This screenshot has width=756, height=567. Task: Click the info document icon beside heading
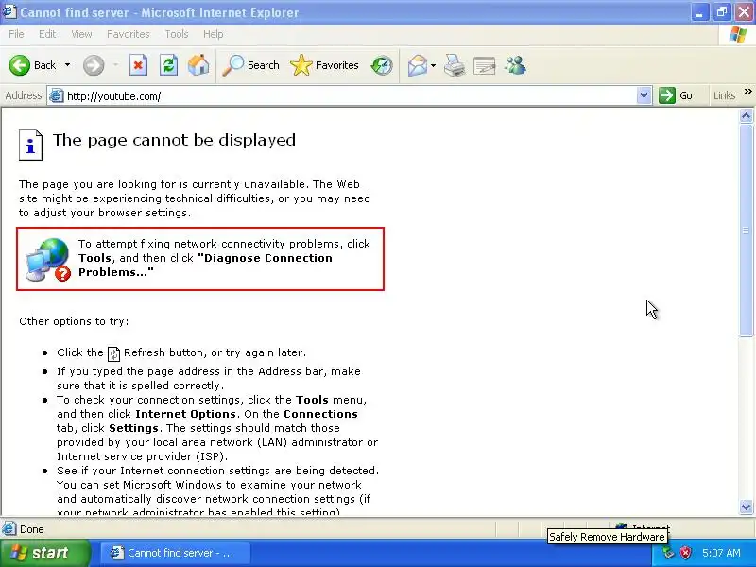coord(31,145)
